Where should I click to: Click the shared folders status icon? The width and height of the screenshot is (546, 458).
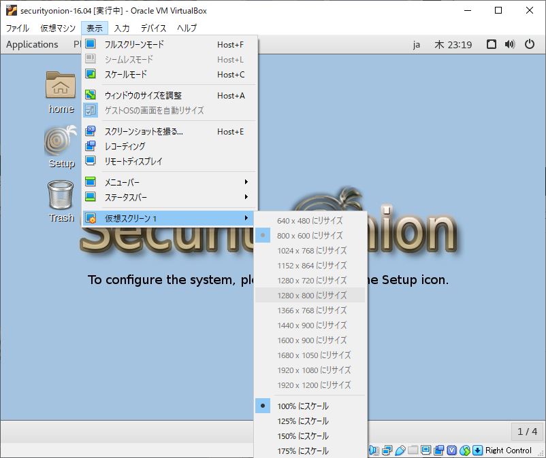click(413, 451)
